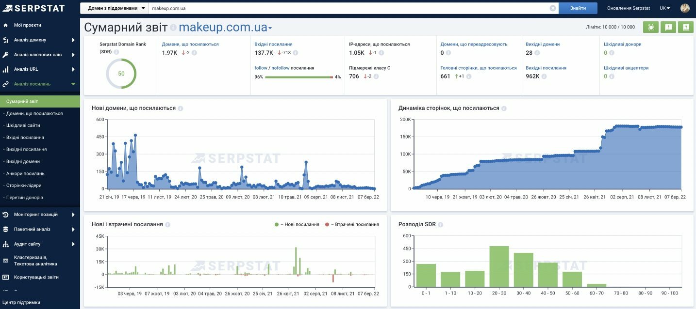This screenshot has width=696, height=309.
Task: Click the info icon beside Динаміка сторінок, що посилаються
Action: (504, 108)
